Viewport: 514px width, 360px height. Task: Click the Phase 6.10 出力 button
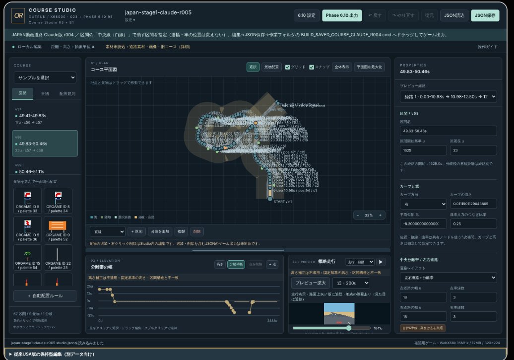pos(342,15)
